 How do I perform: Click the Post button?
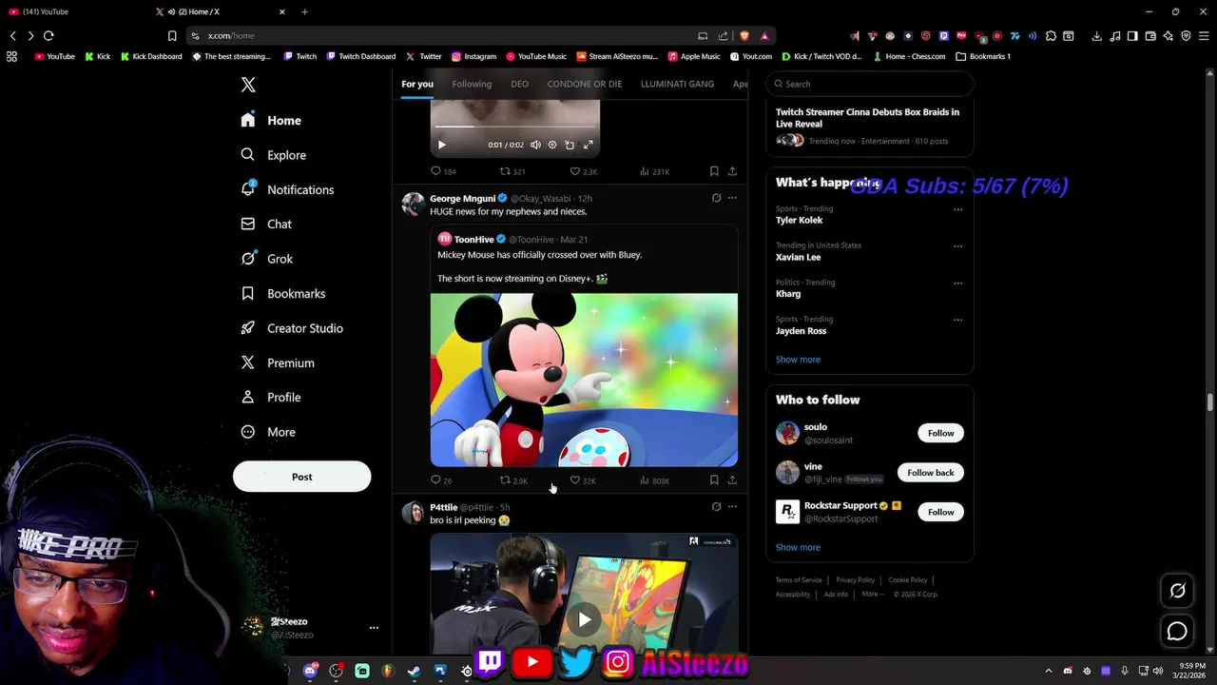(x=301, y=477)
